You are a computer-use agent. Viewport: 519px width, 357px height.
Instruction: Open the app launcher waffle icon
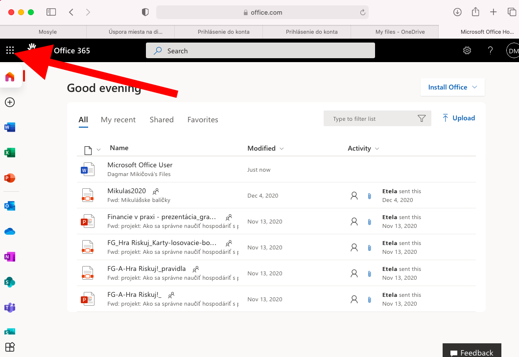point(10,50)
